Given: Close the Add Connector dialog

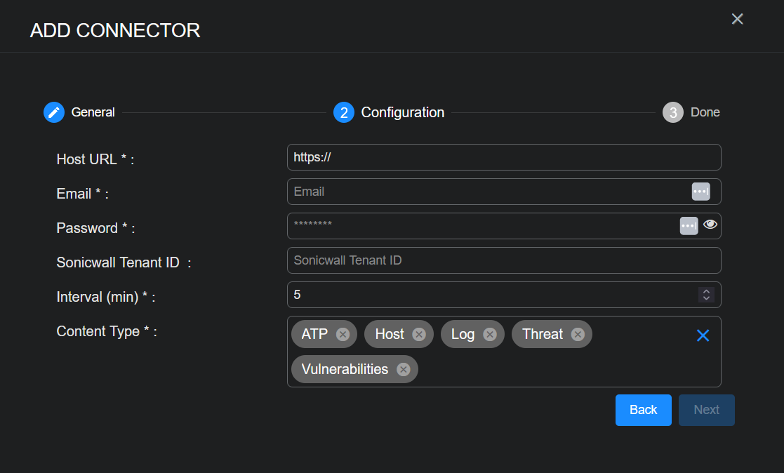Looking at the screenshot, I should point(737,19).
